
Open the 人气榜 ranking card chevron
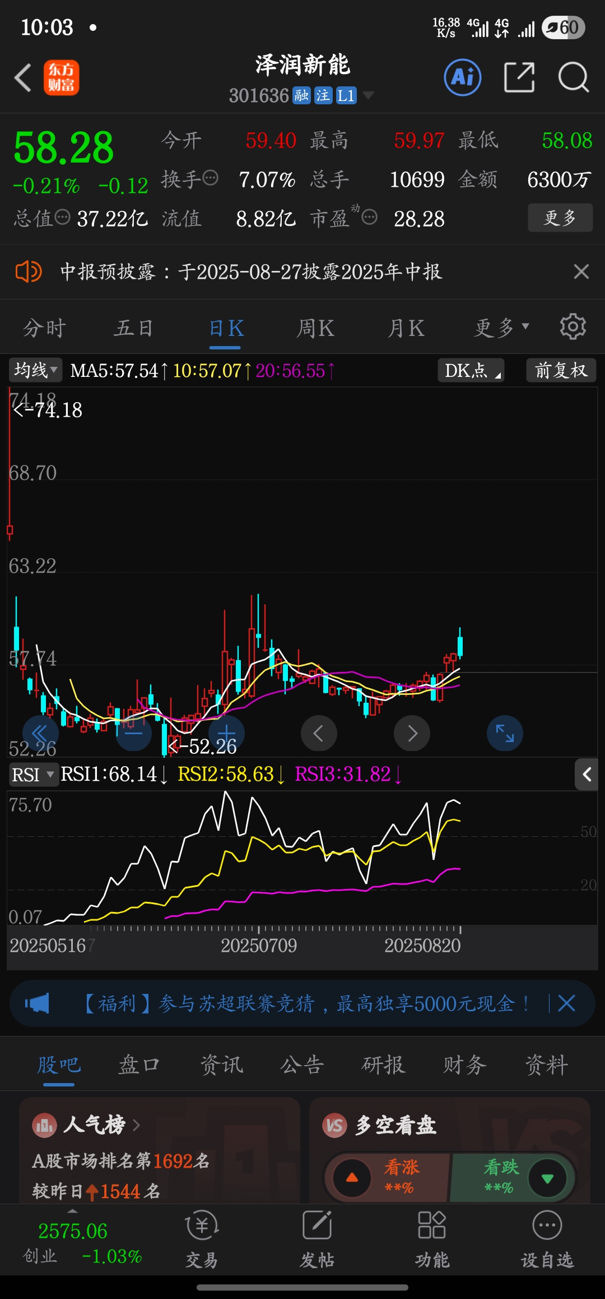click(136, 1125)
